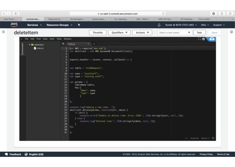The height and width of the screenshot is (167, 235).
Task: Click the status bar gear icon
Action: tap(213, 138)
